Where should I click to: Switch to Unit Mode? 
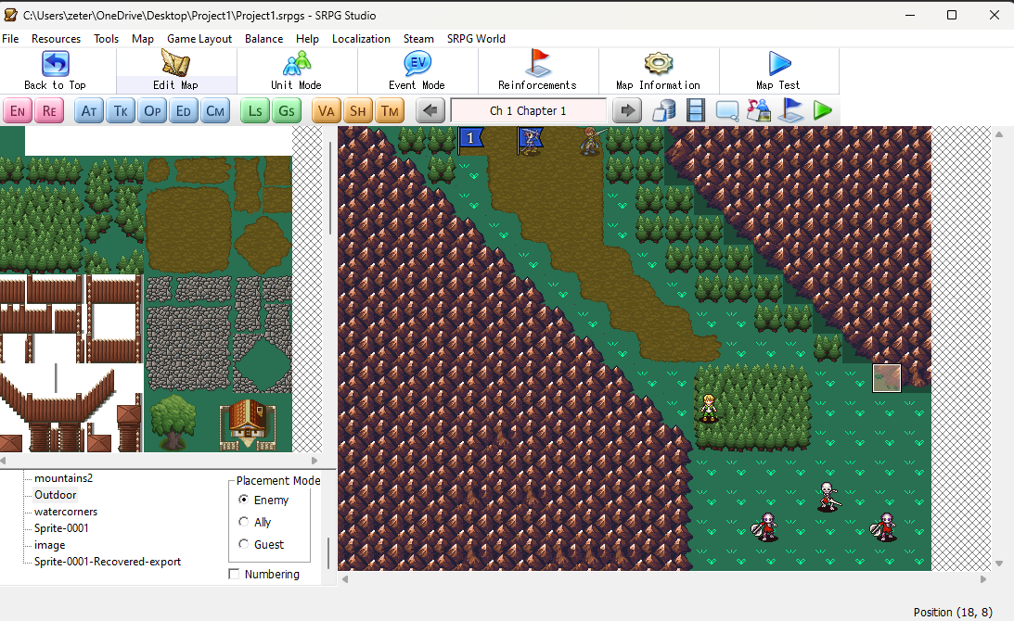pyautogui.click(x=296, y=71)
